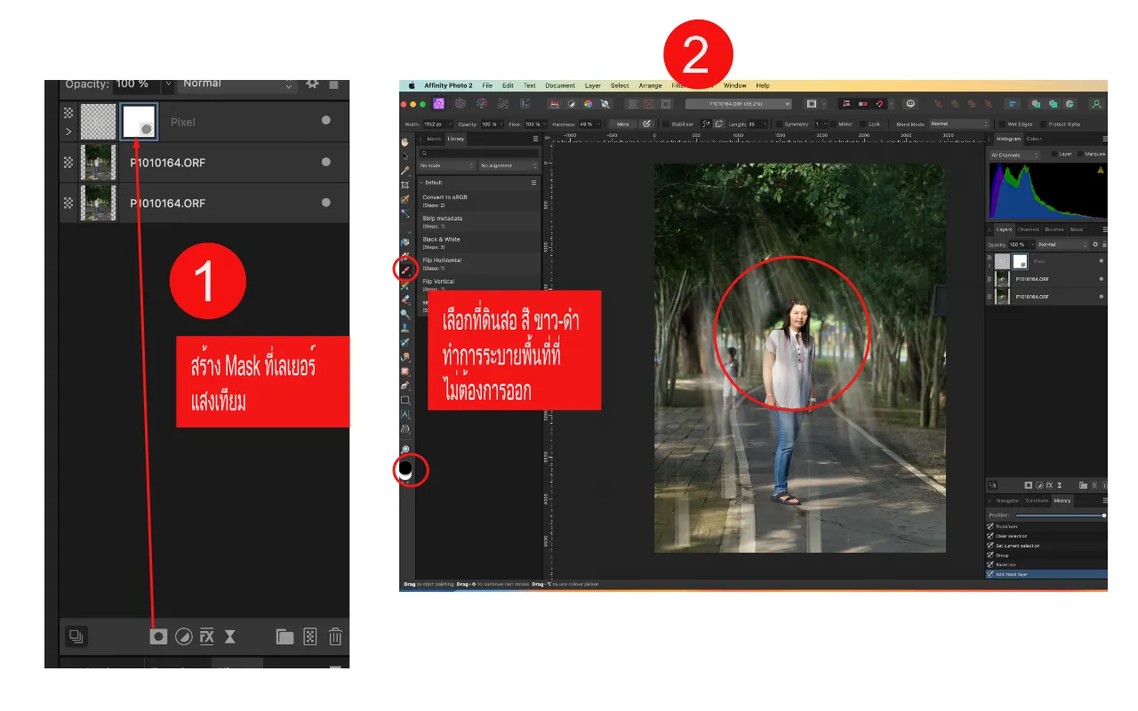
Task: Click Edit All Layers icon in enlarged panel
Action: tap(76, 636)
